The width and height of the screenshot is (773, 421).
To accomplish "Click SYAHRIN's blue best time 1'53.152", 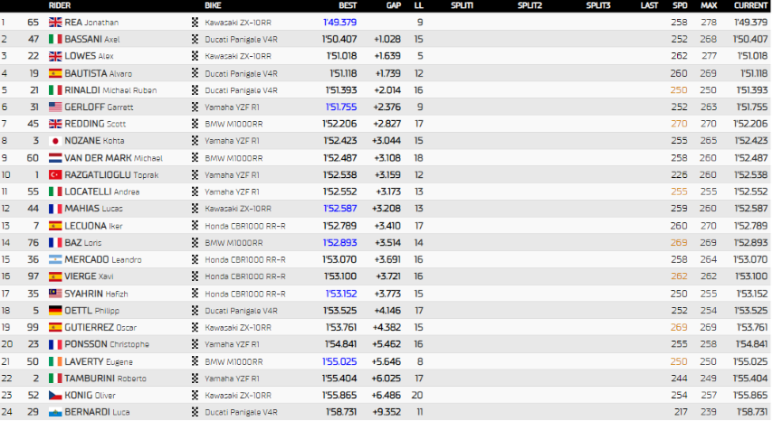I will [x=341, y=294].
